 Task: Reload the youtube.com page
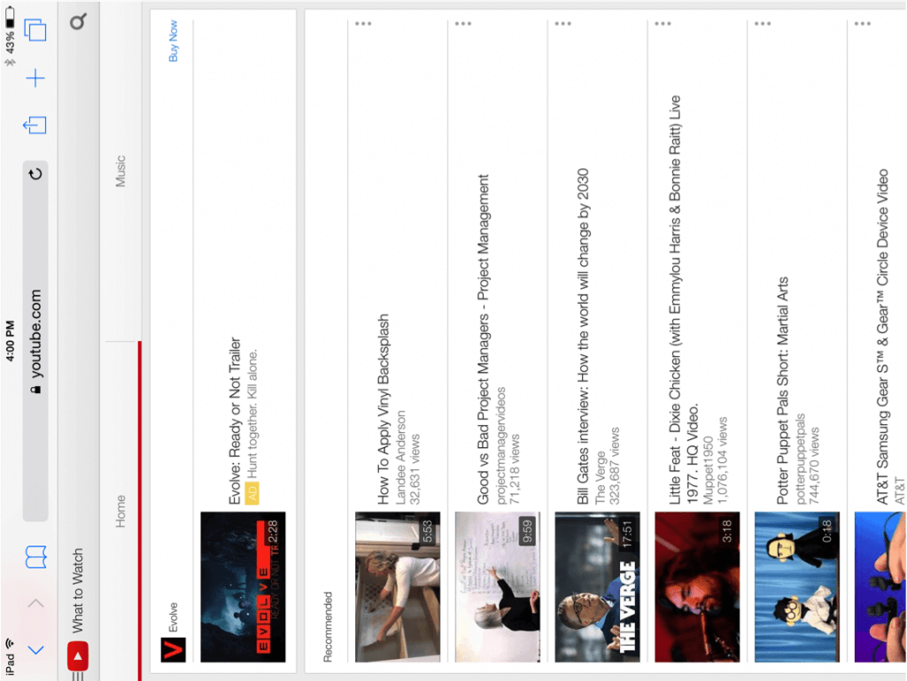[x=35, y=174]
